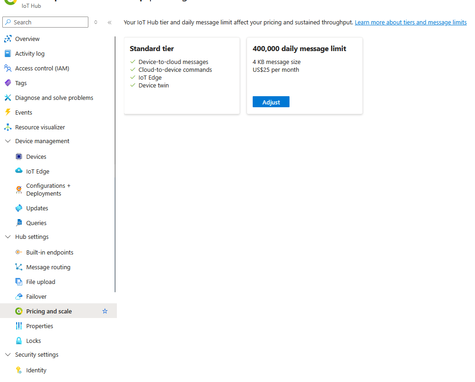Click the purple Tags icon
The image size is (475, 382).
point(8,83)
